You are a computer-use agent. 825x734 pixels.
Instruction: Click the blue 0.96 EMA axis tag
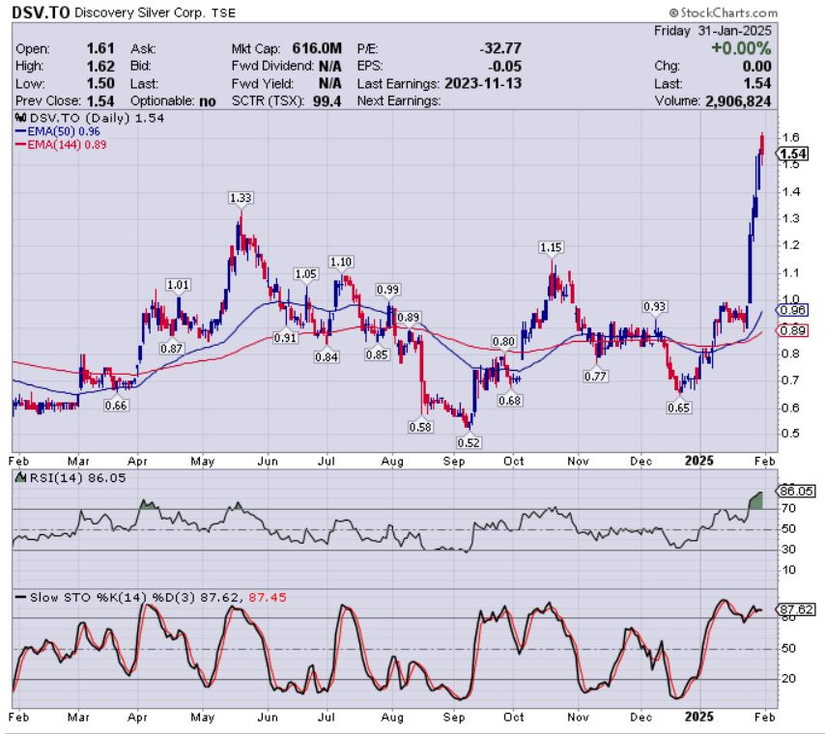click(x=792, y=310)
